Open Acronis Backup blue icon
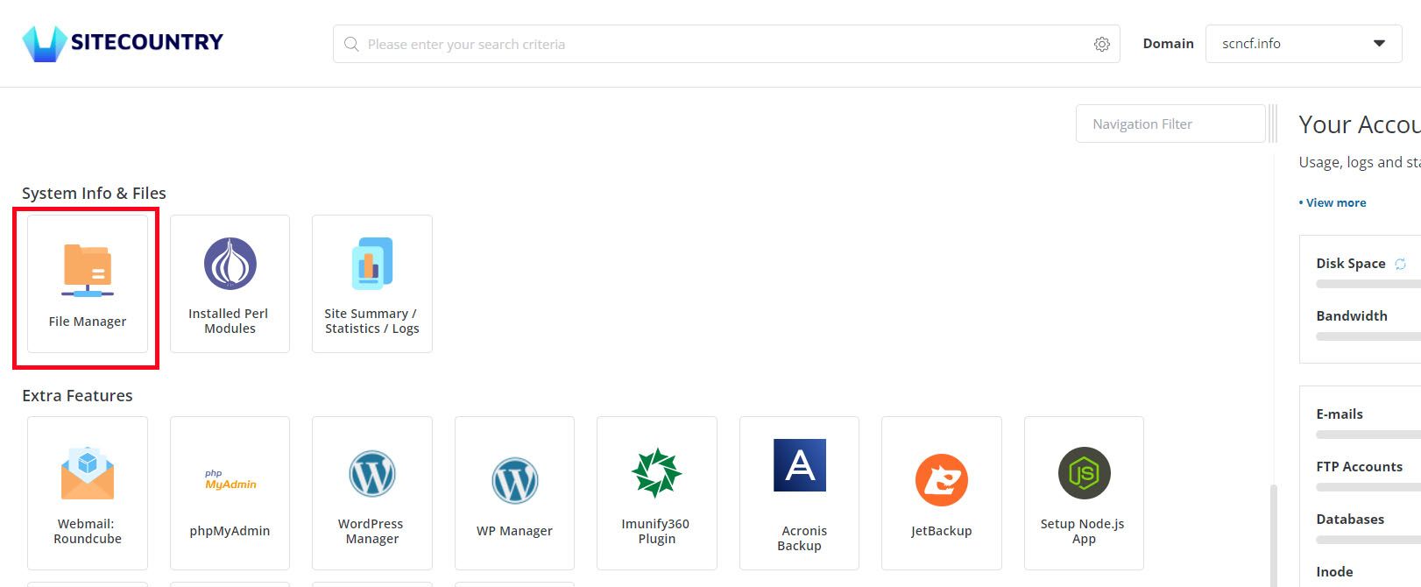 pos(800,465)
